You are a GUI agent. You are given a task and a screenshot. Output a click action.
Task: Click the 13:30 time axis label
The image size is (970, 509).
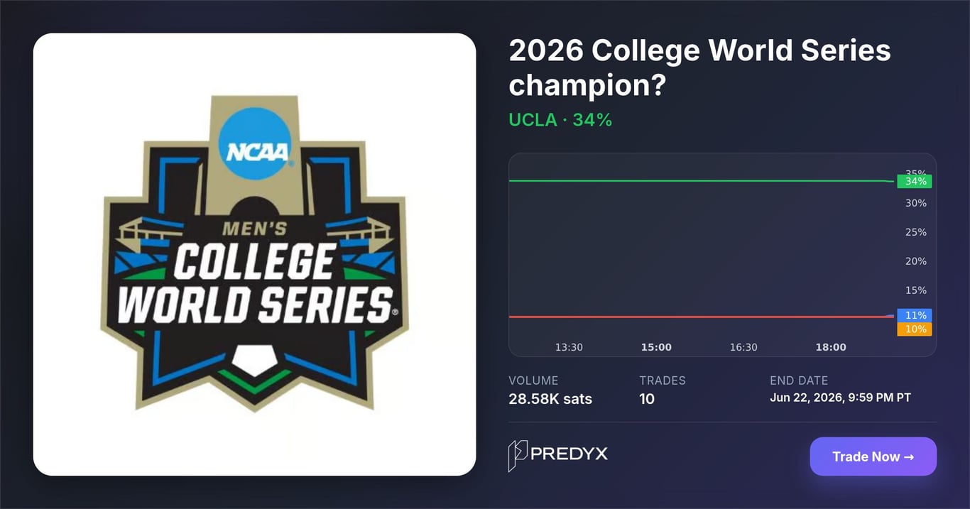pyautogui.click(x=569, y=347)
